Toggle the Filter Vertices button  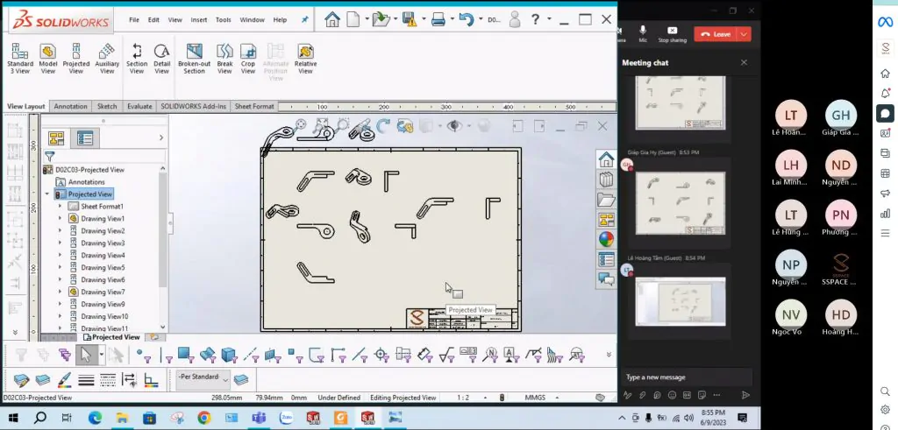pos(142,355)
